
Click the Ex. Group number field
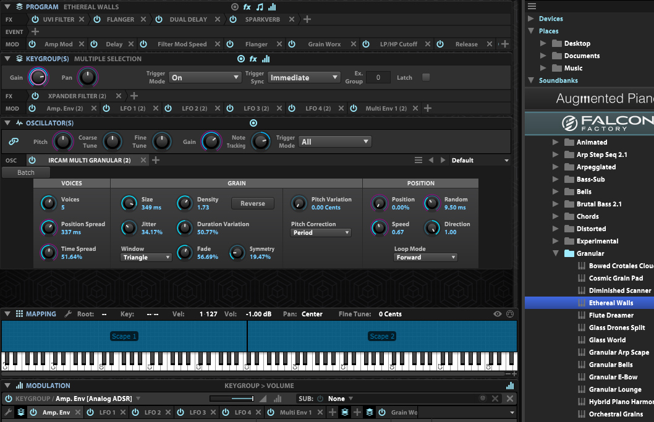click(x=378, y=78)
